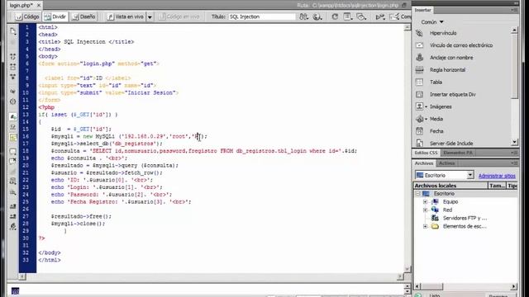Screen dimensions: 529x297
Task: Click the code view vertical scrollbar
Action: click(x=407, y=148)
